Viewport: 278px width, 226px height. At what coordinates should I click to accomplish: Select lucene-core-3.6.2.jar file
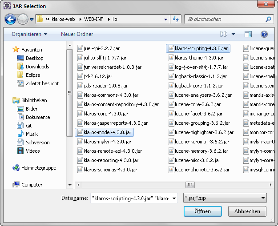(x=195, y=104)
